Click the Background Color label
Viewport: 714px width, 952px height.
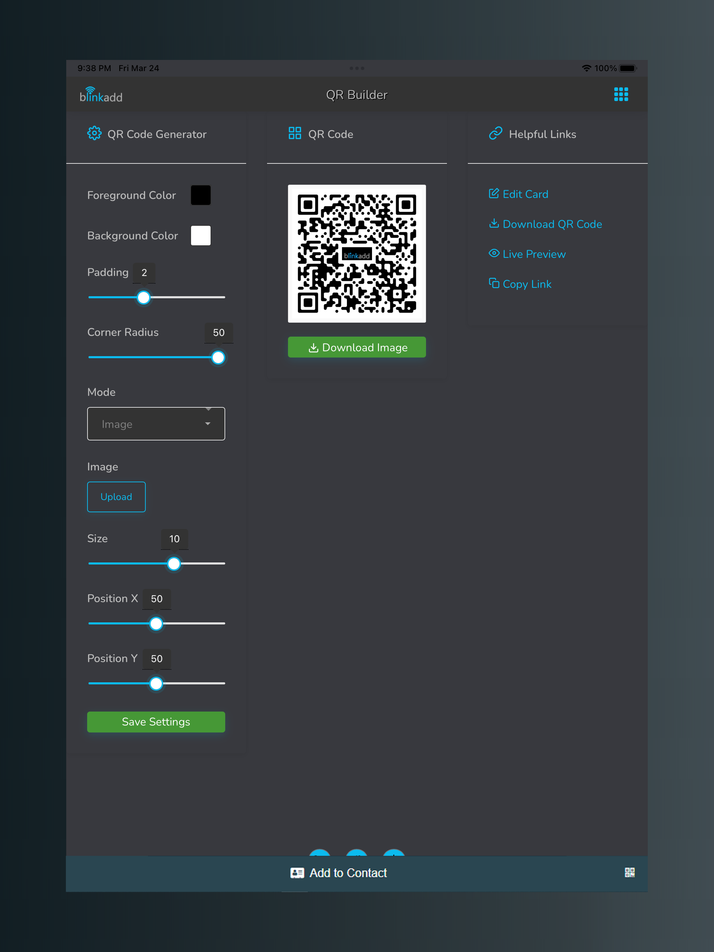click(x=132, y=236)
